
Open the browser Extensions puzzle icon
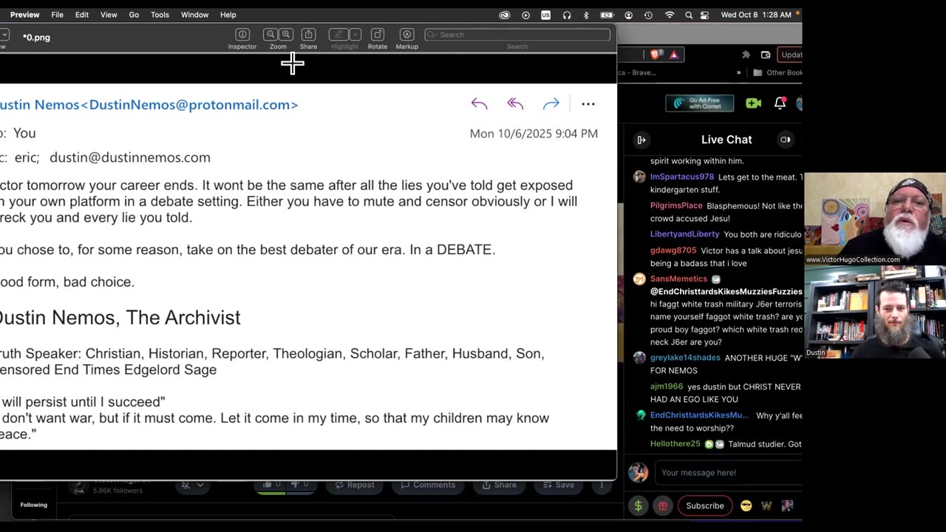tap(746, 55)
